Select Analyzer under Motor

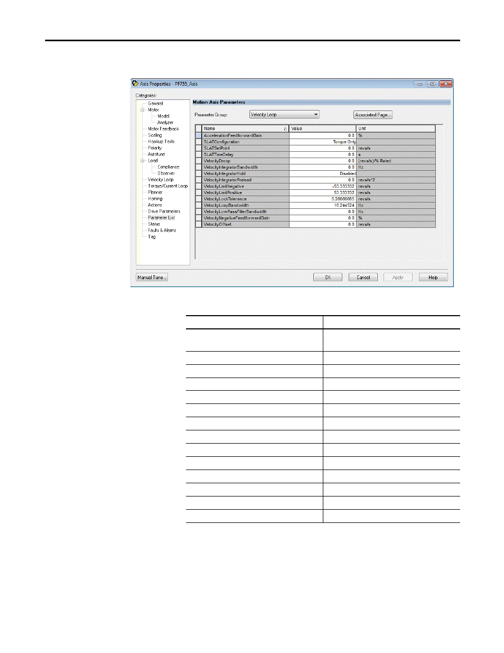pyautogui.click(x=165, y=123)
